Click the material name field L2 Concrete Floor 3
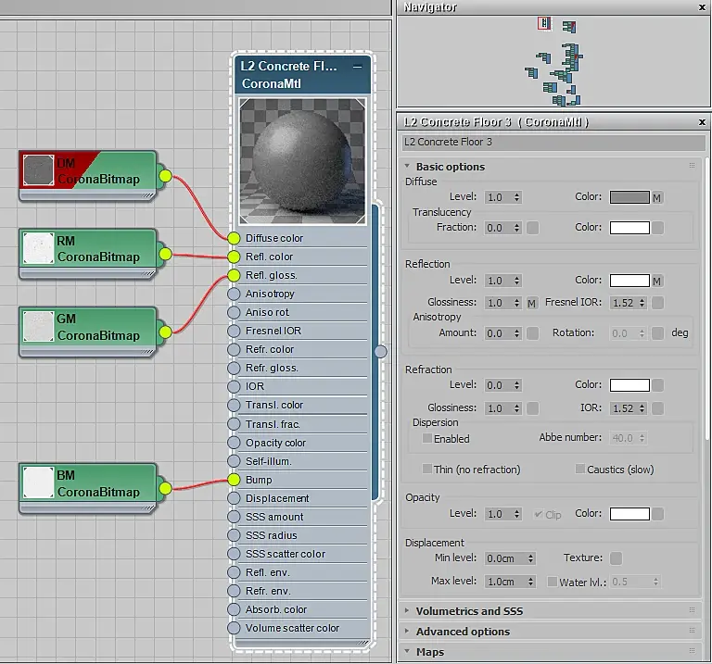The image size is (712, 664). pyautogui.click(x=553, y=143)
